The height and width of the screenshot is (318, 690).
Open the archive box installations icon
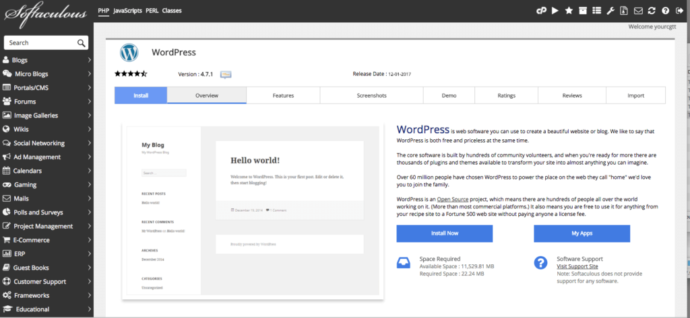pos(583,11)
